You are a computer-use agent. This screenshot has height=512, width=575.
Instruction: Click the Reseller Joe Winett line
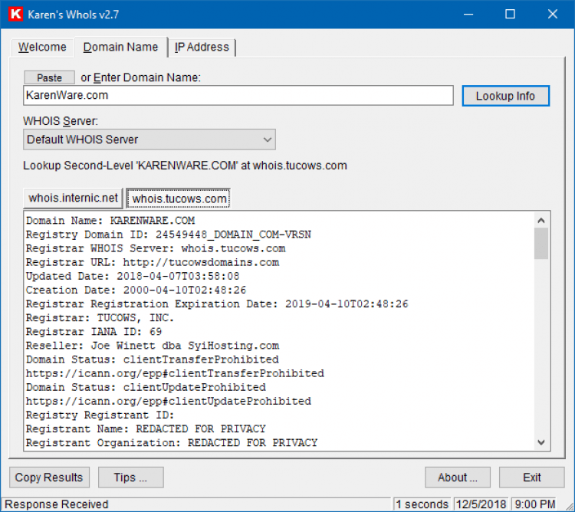(x=153, y=346)
